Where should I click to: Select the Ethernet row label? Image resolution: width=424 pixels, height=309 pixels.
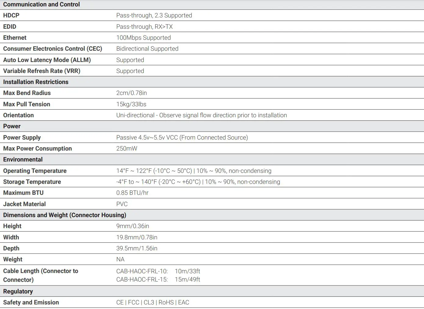15,38
